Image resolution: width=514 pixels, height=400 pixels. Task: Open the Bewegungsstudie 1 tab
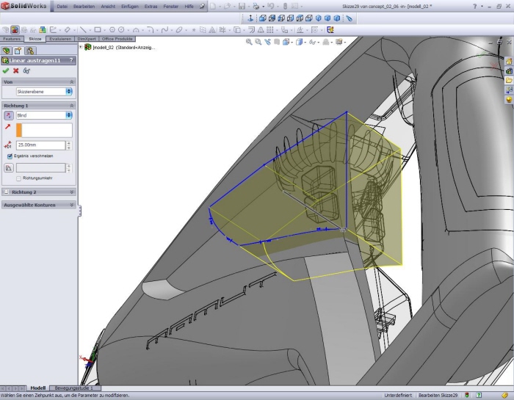point(76,388)
